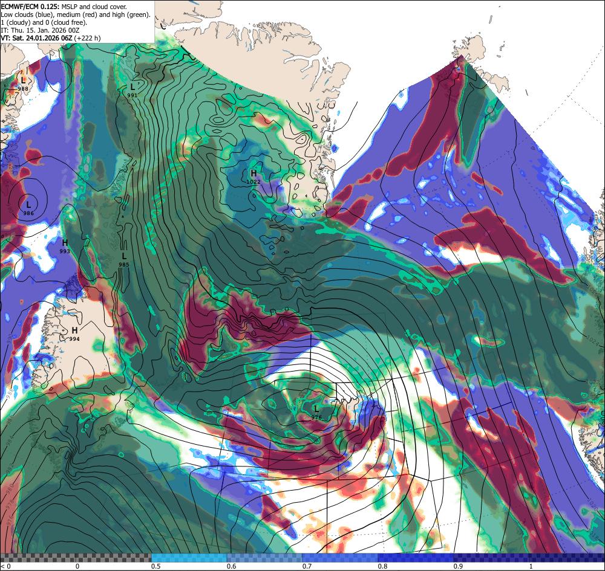Screen dimensions: 605x571
Task: Click the checkered gray legend segment
Action: 76,558
